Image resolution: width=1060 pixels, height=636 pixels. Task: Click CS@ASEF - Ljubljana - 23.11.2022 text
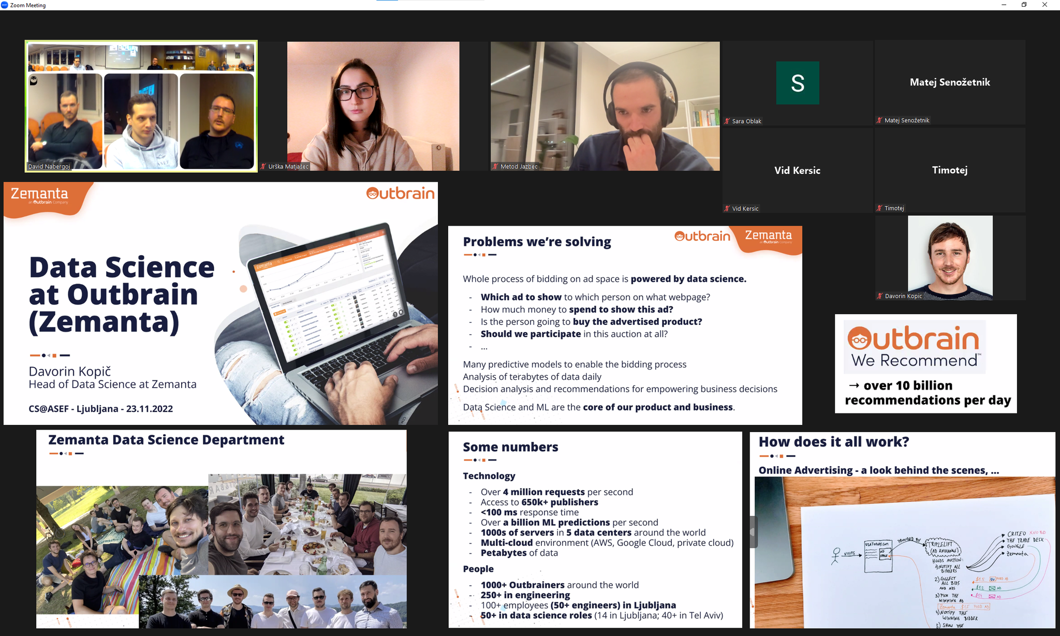101,408
